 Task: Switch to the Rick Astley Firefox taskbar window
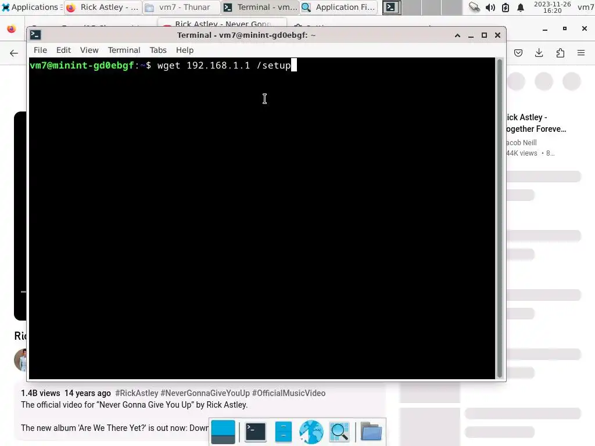[x=103, y=7]
